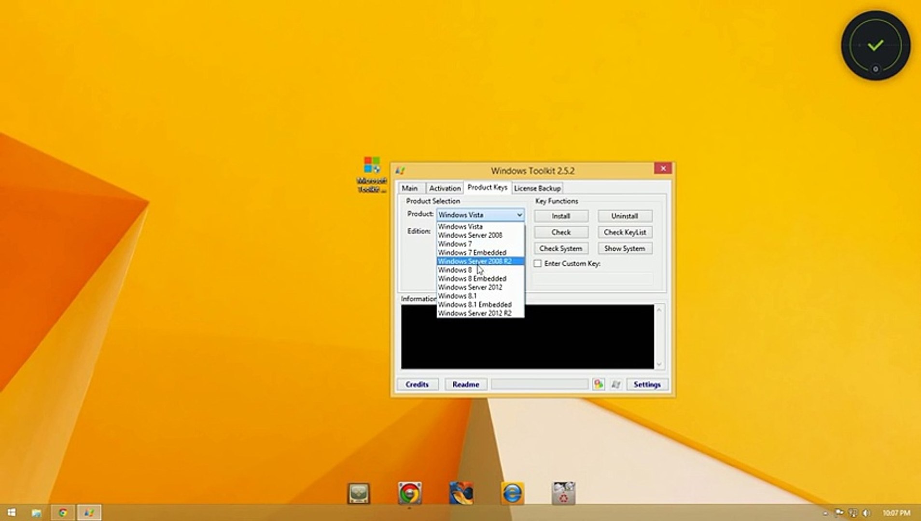Click the green checkmark circular widget

tap(876, 46)
